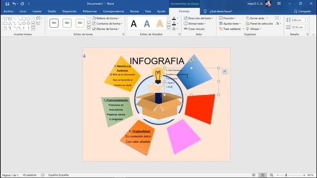Collapse the ribbon with the chevron arrow
Screen dimensions: 317x178
coord(314,35)
